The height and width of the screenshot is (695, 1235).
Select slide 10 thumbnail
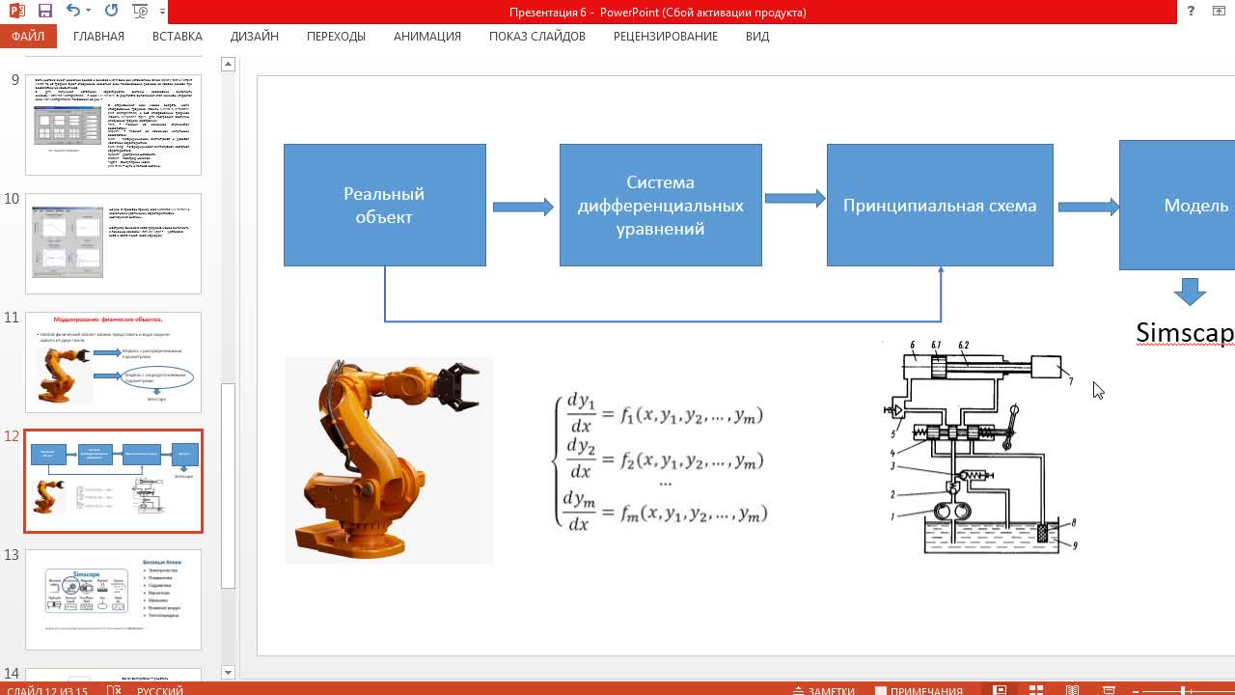pyautogui.click(x=113, y=242)
